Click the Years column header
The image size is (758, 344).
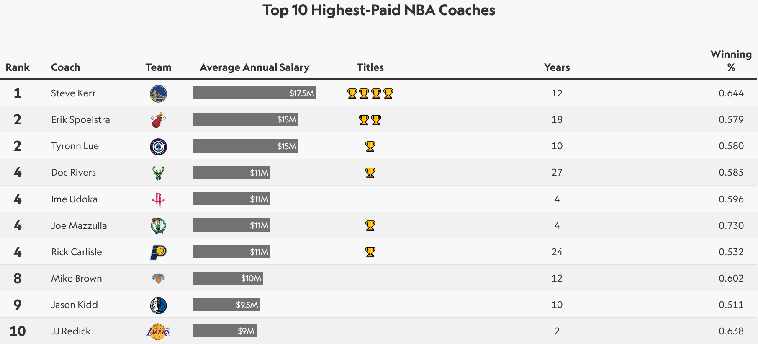point(557,67)
